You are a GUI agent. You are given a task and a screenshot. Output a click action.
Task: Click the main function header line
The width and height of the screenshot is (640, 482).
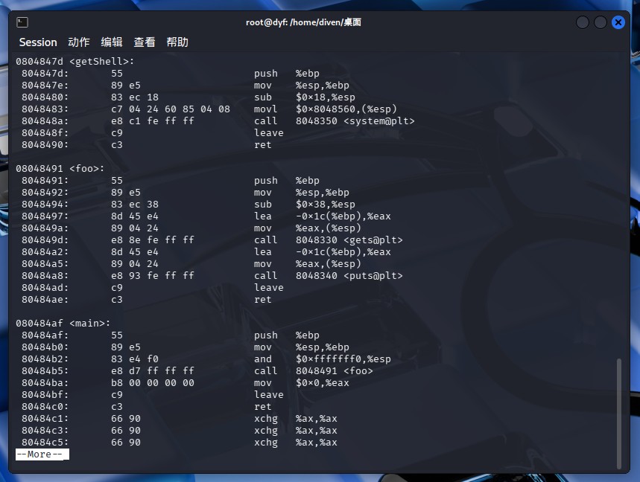[63, 324]
